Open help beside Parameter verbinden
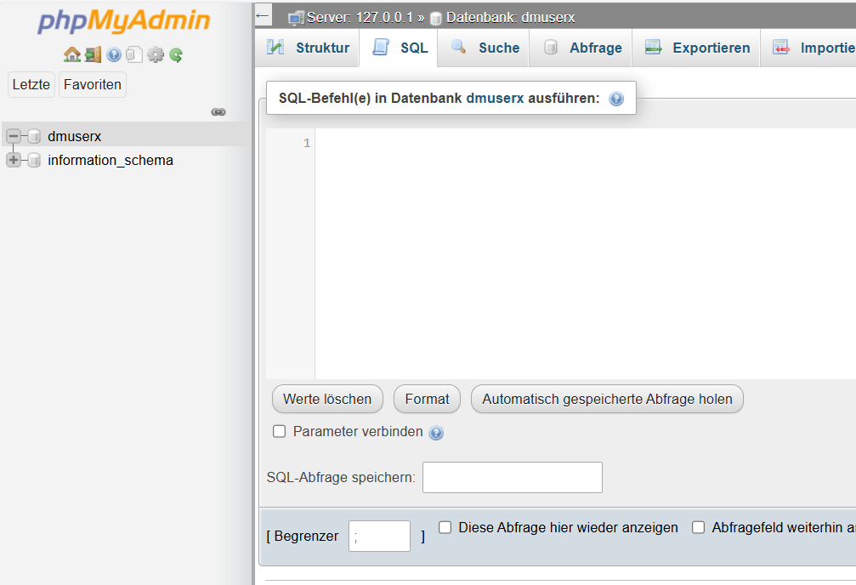 (435, 433)
